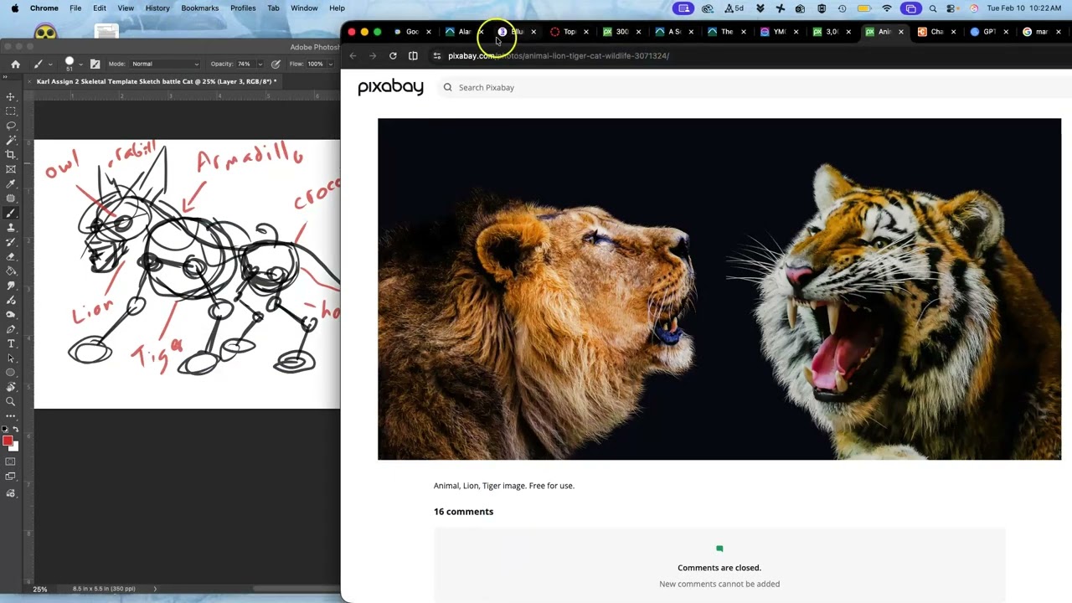This screenshot has width=1072, height=603.
Task: Select the Spot Healing Brush tool
Action: (11, 198)
